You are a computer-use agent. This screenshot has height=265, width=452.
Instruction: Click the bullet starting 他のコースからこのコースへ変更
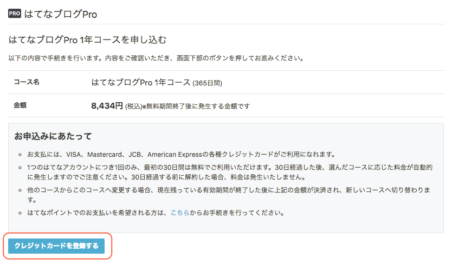[x=229, y=195]
